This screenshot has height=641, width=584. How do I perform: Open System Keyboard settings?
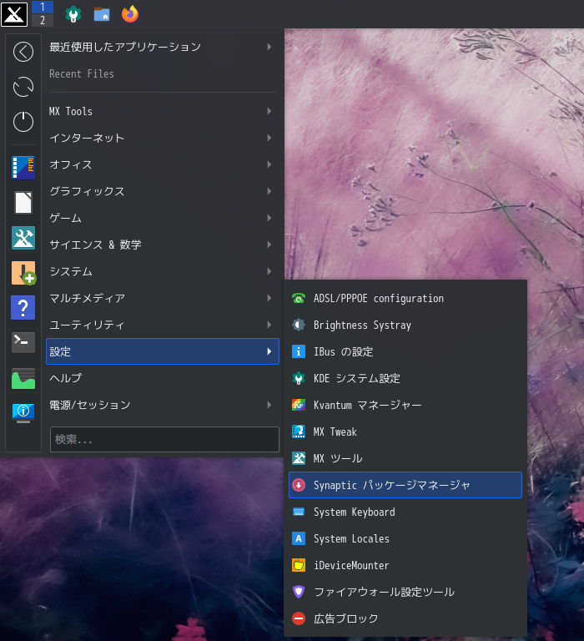point(405,512)
